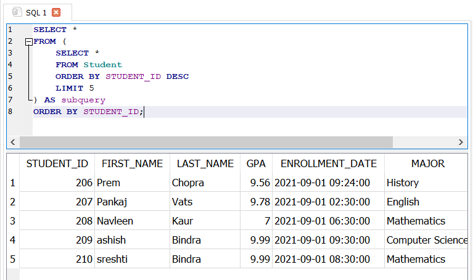This screenshot has height=280, width=473.
Task: Select the 'sreshti' first name cell
Action: pos(132,259)
